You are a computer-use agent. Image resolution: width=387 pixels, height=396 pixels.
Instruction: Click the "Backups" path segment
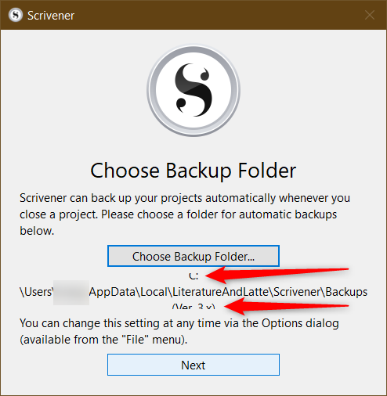346,292
